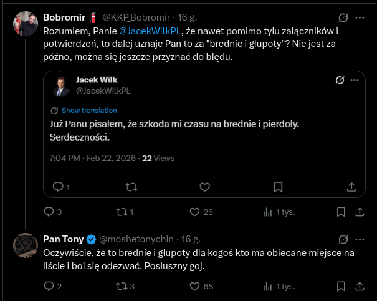
Task: Like Pan Tony's reply with 68 likes
Action: (x=192, y=287)
